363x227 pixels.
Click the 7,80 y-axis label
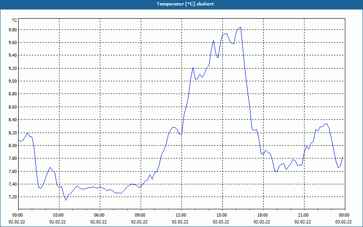click(x=13, y=158)
